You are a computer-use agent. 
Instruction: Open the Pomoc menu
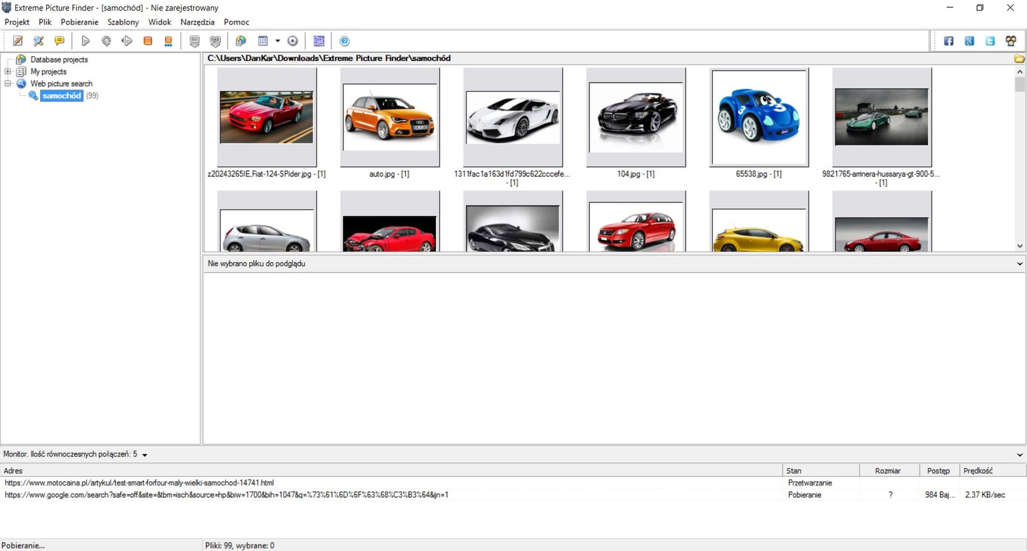click(x=236, y=22)
